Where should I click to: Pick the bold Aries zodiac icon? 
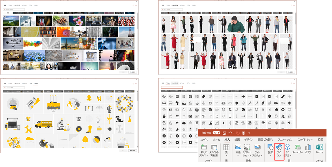[x=204, y=116]
